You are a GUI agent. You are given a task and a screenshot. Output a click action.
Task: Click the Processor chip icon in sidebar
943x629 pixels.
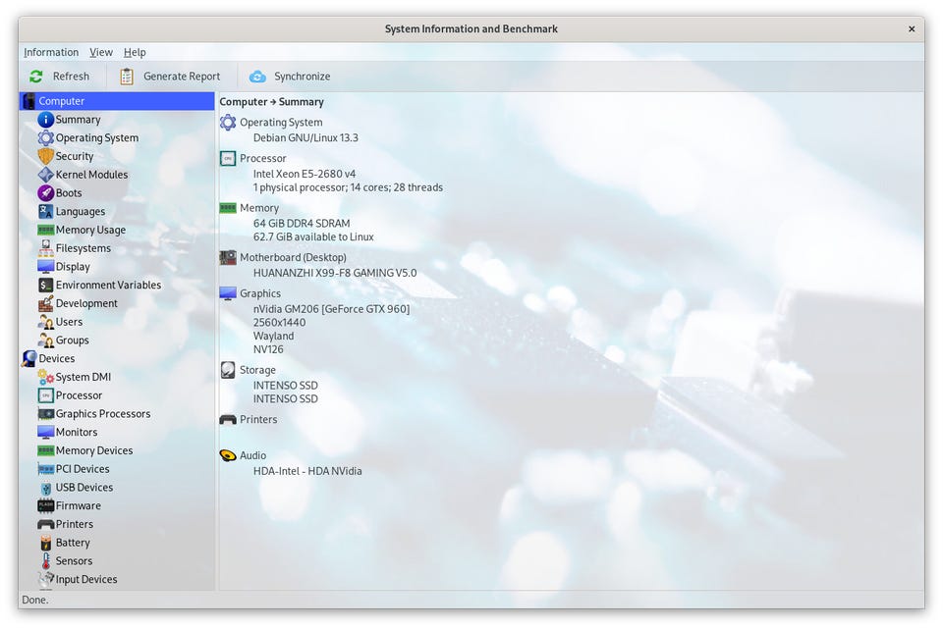coord(46,395)
